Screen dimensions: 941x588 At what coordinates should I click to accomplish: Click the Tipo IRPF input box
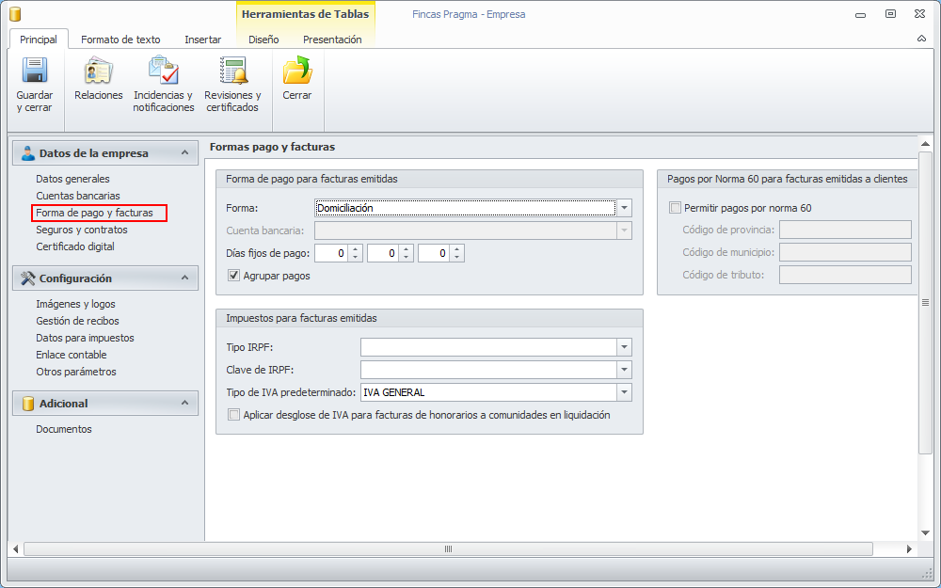pos(488,347)
